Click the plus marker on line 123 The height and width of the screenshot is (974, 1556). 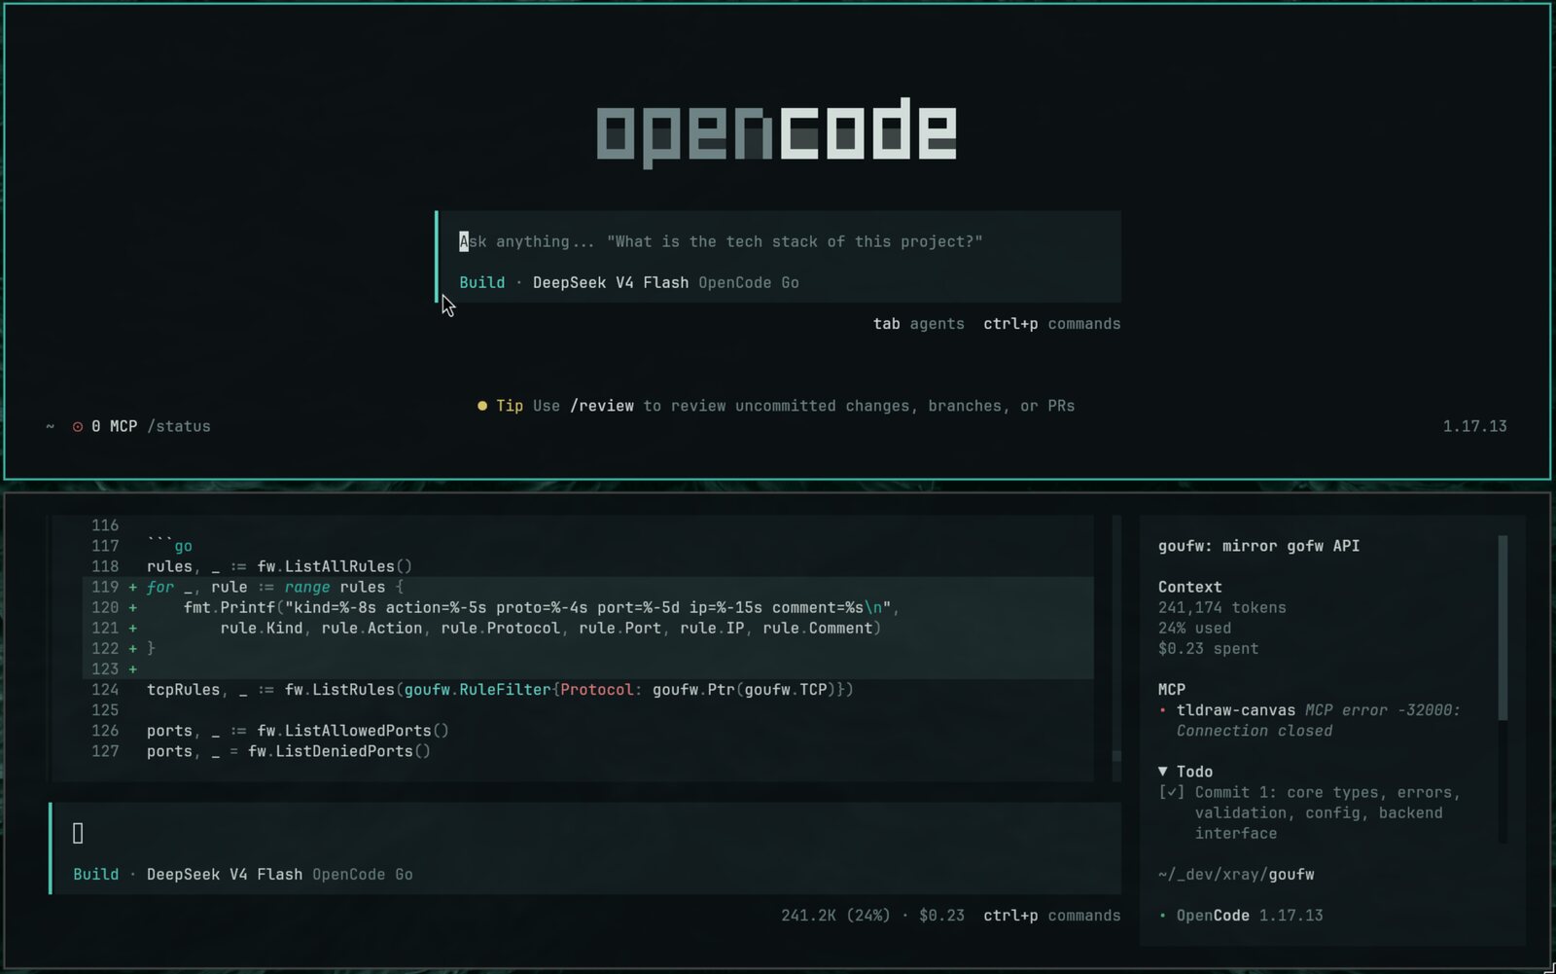click(x=132, y=668)
